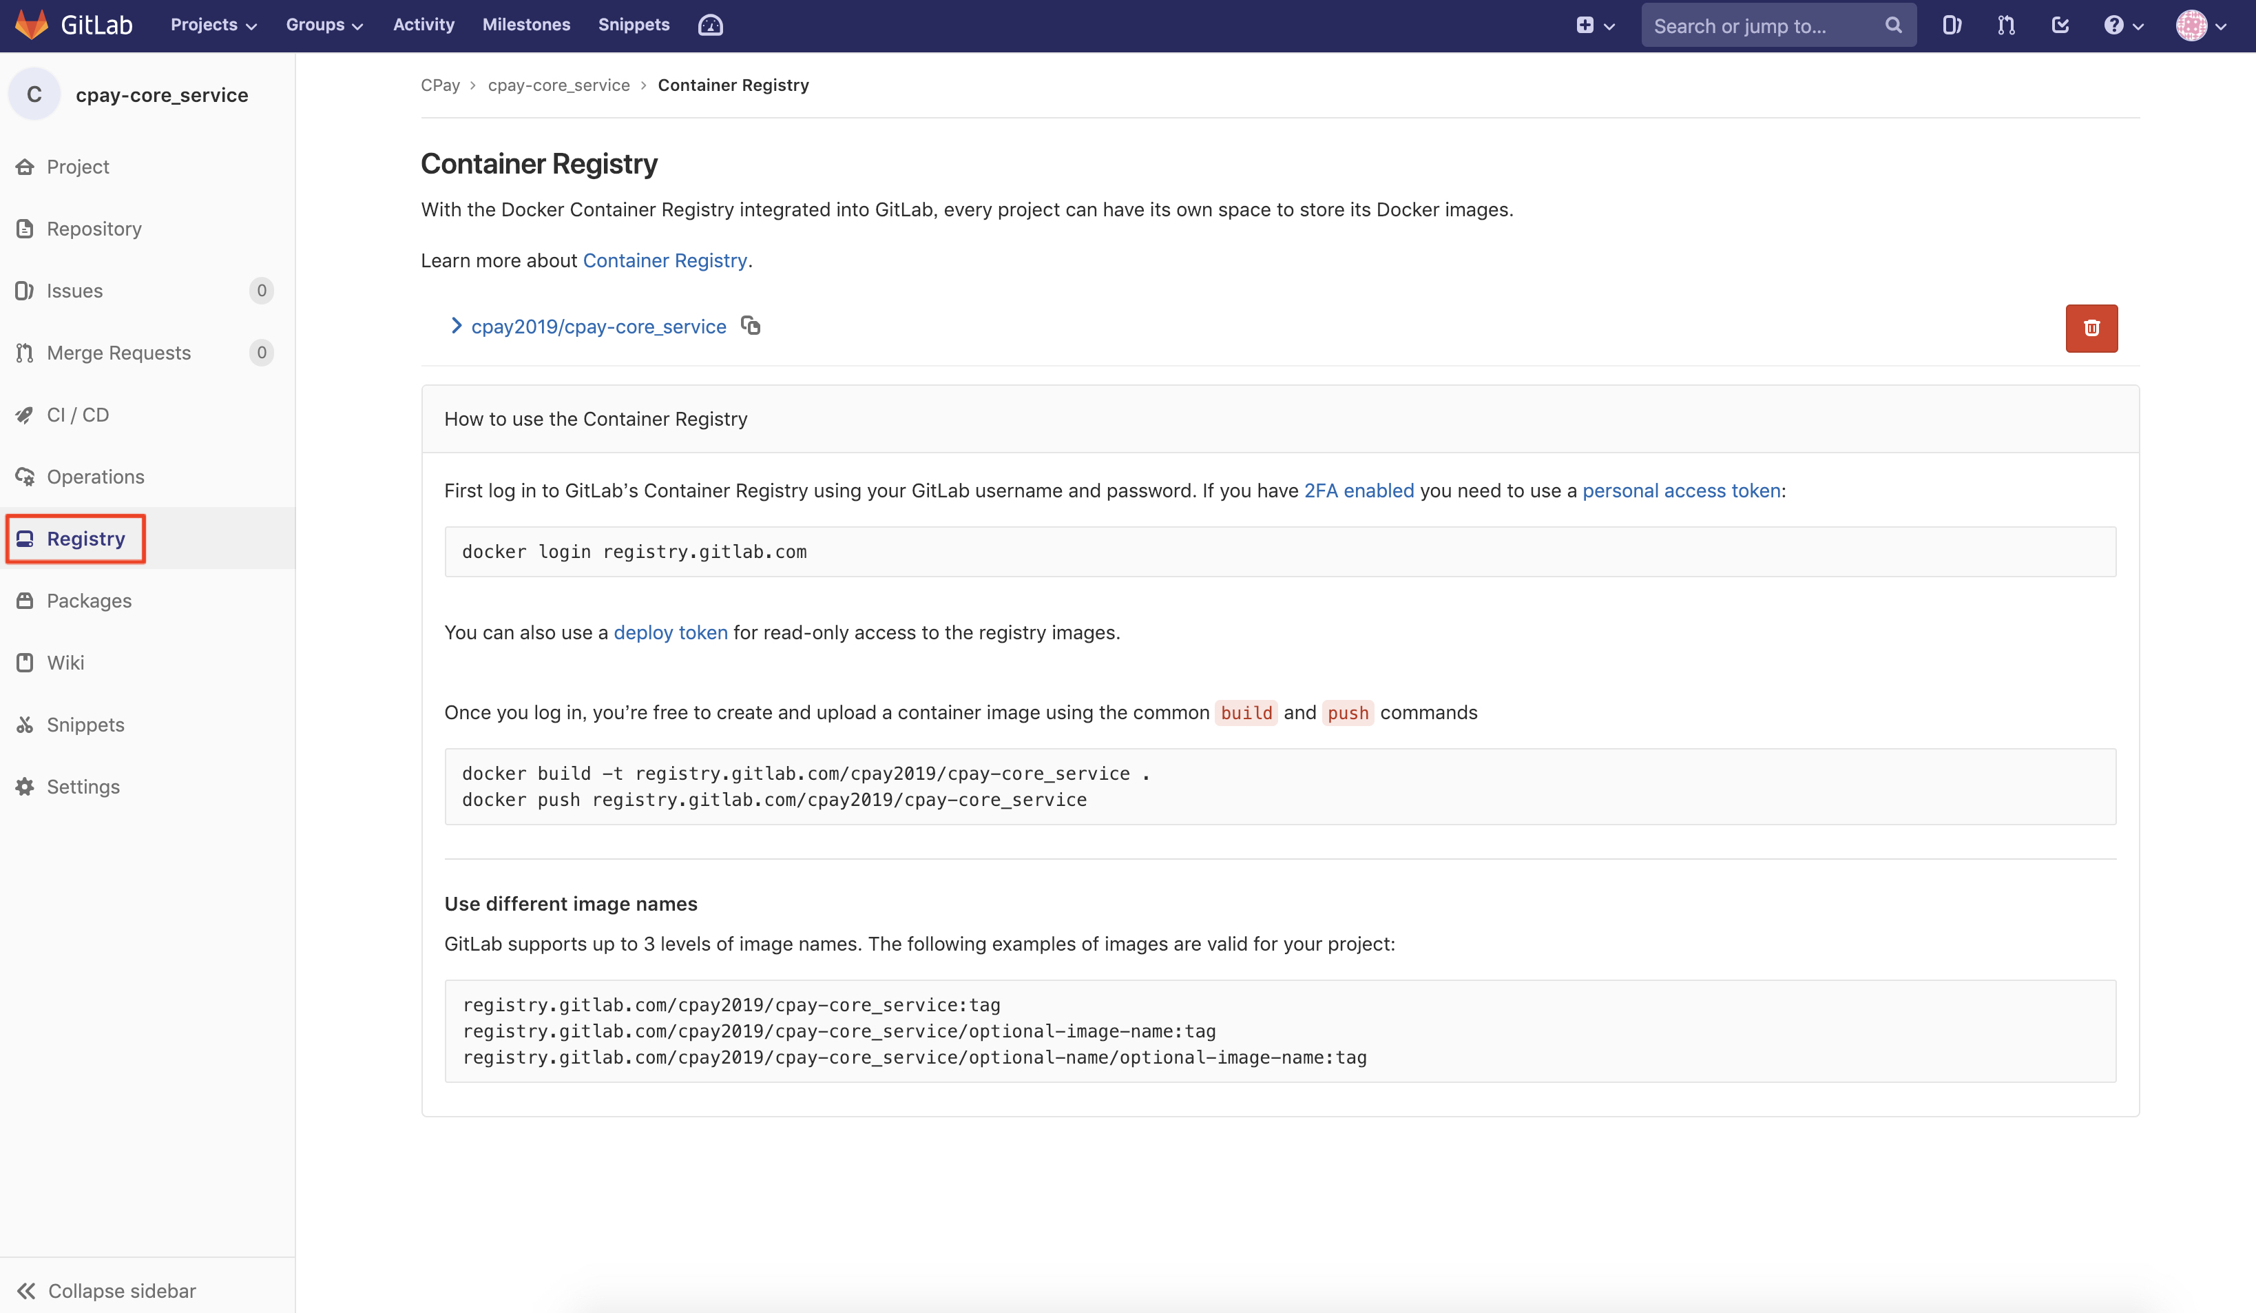
Task: Open the deploy token link
Action: click(x=669, y=632)
